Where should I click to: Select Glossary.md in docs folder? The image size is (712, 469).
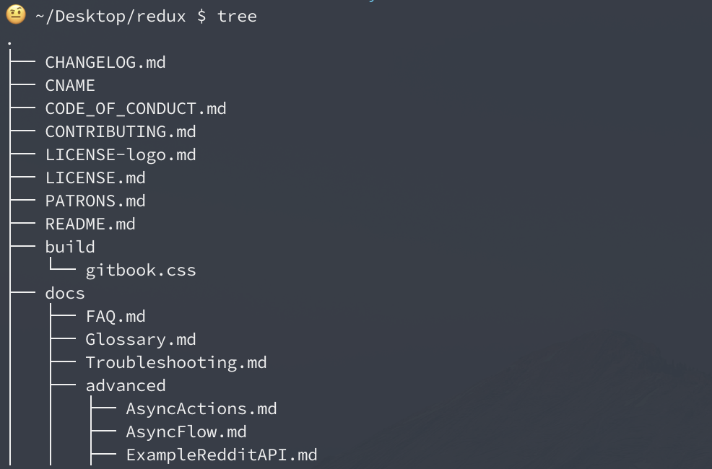[x=141, y=340]
